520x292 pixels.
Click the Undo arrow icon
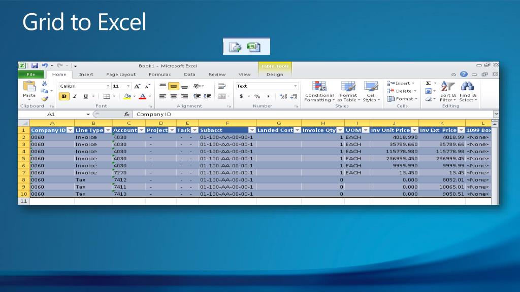pyautogui.click(x=45, y=65)
